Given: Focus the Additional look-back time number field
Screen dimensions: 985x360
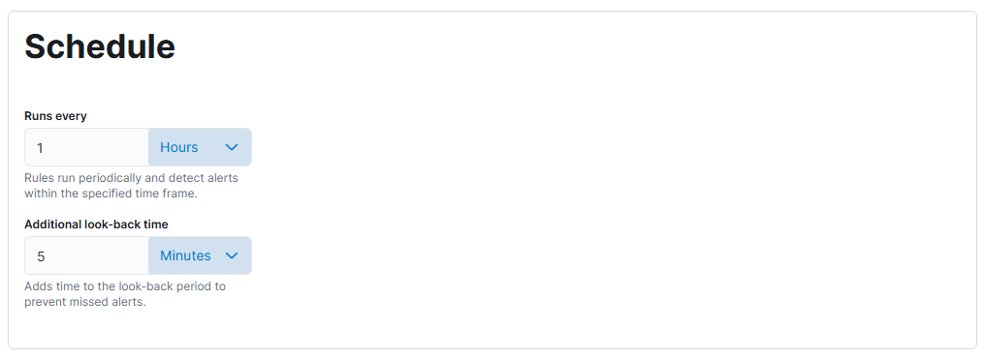Looking at the screenshot, I should click(86, 255).
